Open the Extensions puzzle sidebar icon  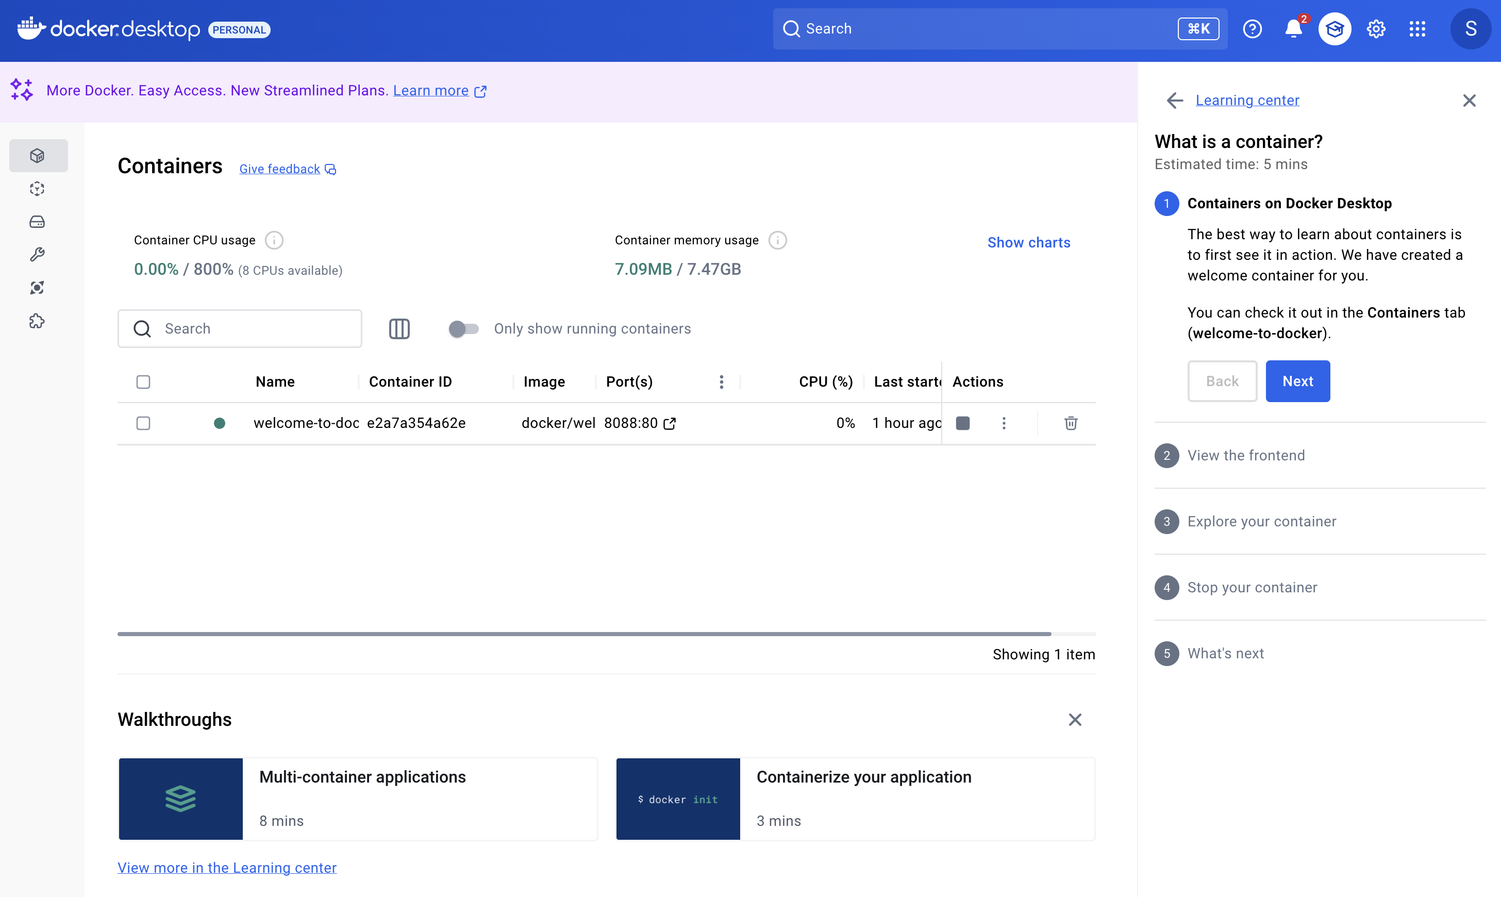tap(38, 321)
